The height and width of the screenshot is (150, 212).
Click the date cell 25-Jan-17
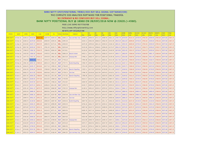[x=18, y=123]
